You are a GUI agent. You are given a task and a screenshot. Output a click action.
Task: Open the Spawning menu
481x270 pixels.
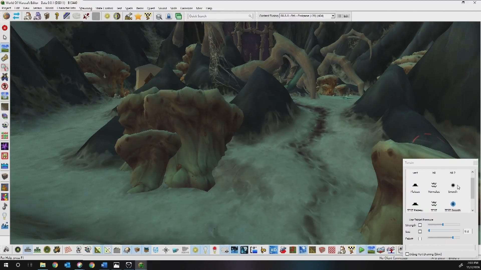(85, 8)
